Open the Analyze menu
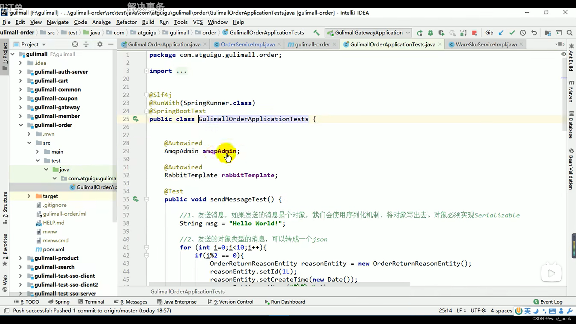This screenshot has width=576, height=324. pos(101,22)
